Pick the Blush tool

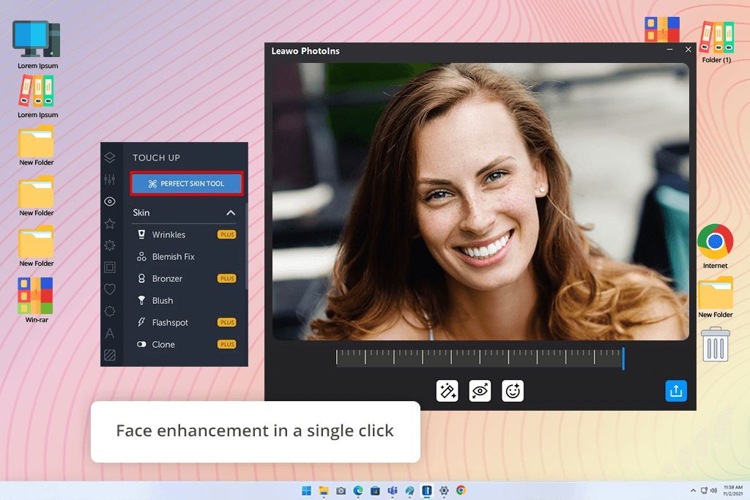tap(187, 301)
